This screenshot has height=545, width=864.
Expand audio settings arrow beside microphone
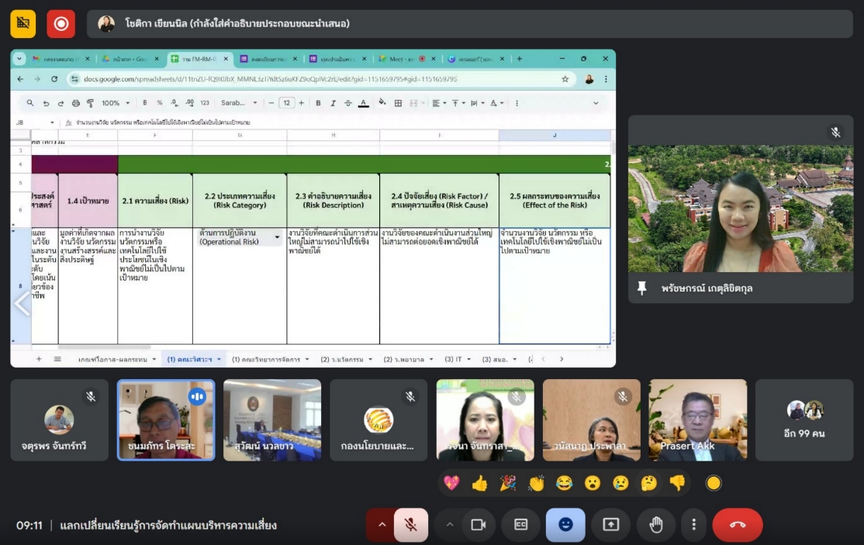381,525
